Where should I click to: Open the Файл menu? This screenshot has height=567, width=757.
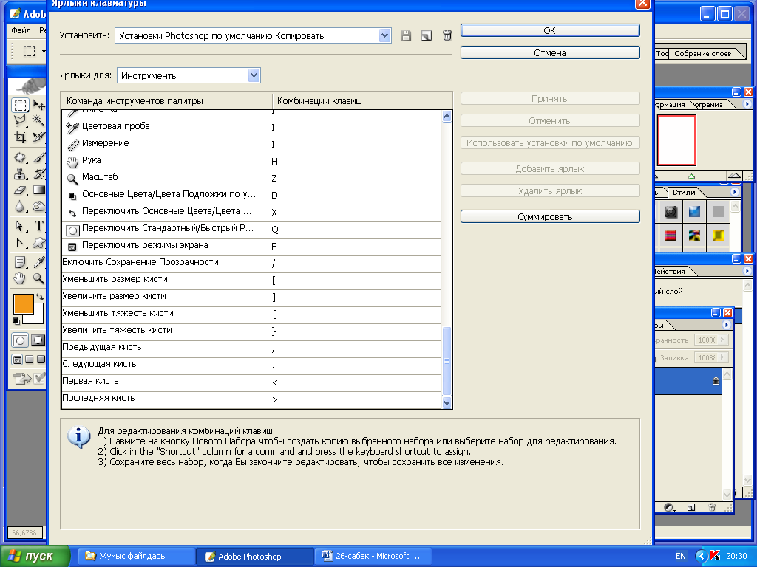click(21, 30)
